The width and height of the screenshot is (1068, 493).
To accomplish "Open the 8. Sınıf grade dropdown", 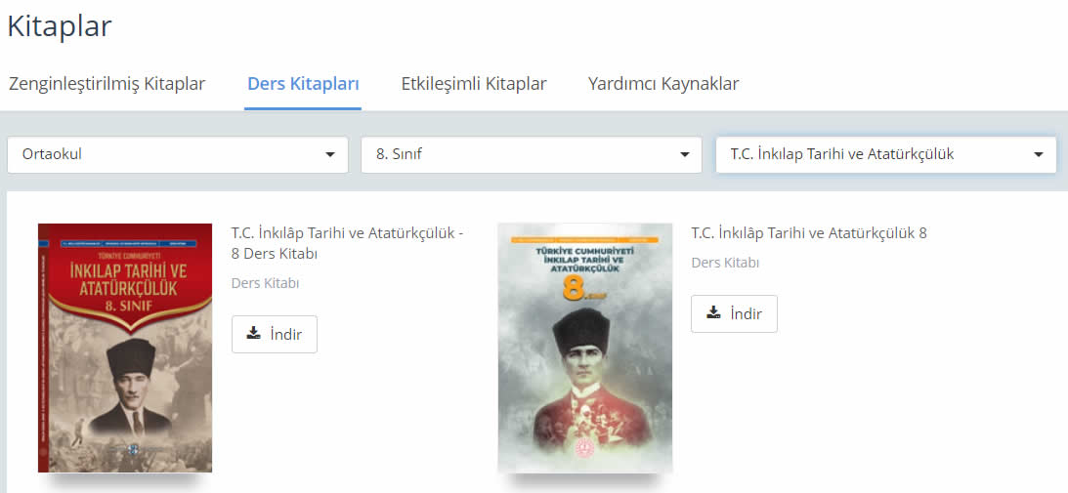I will click(532, 154).
